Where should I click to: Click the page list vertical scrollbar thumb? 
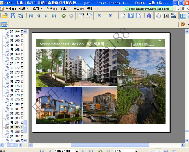pos(25,126)
